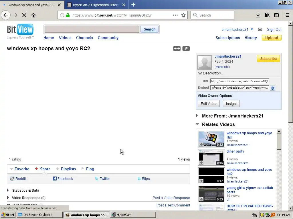Image resolution: width=293 pixels, height=219 pixels.
Task: Add hoops and yoyo sp2 to queue
Action: (201, 181)
